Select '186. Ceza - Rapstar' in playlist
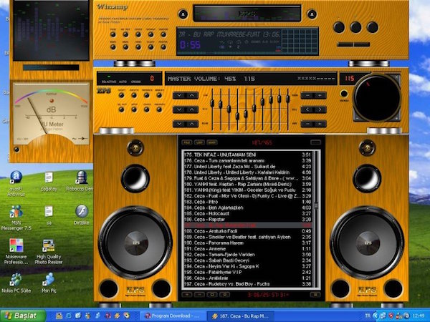This screenshot has height=322, width=430. [247, 220]
